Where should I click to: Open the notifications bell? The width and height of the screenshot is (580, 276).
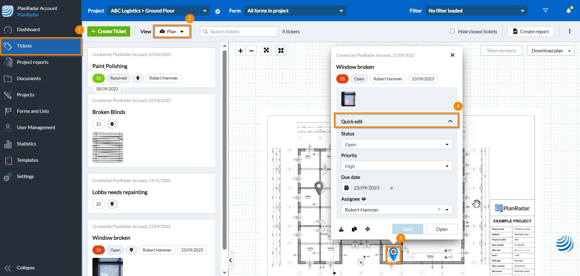569,11
